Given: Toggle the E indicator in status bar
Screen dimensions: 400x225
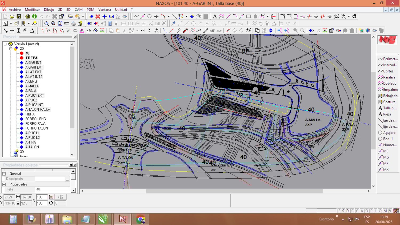Looking at the screenshot, I should tap(339, 211).
